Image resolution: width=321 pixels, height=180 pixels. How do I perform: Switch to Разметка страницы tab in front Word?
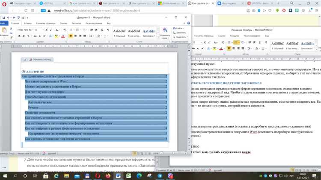pos(46,23)
